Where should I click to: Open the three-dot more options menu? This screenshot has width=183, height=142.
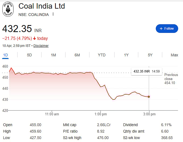(53, 14)
